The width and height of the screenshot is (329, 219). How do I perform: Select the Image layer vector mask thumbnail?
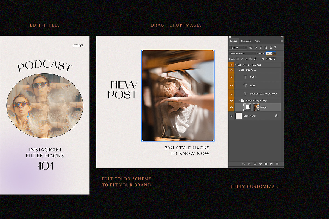pos(247,107)
